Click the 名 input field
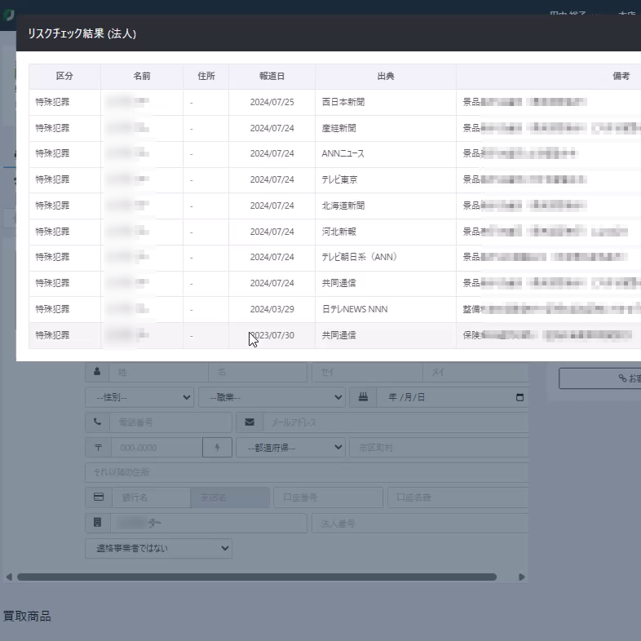Viewport: 641px width, 641px height. (258, 372)
